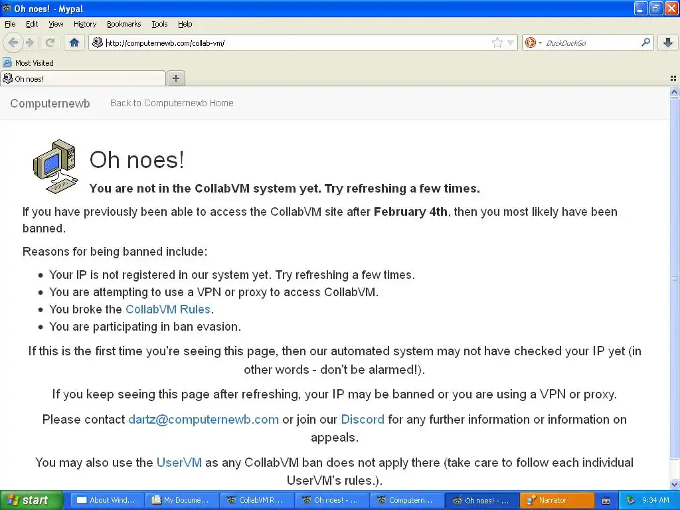Open the View menu
The image size is (680, 510).
pyautogui.click(x=56, y=24)
